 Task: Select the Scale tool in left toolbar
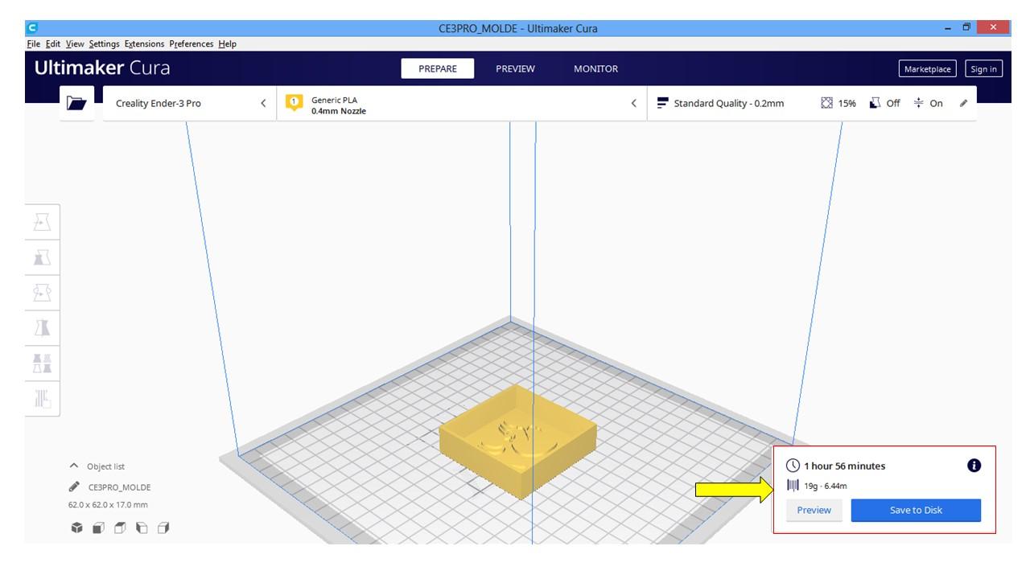pos(42,257)
